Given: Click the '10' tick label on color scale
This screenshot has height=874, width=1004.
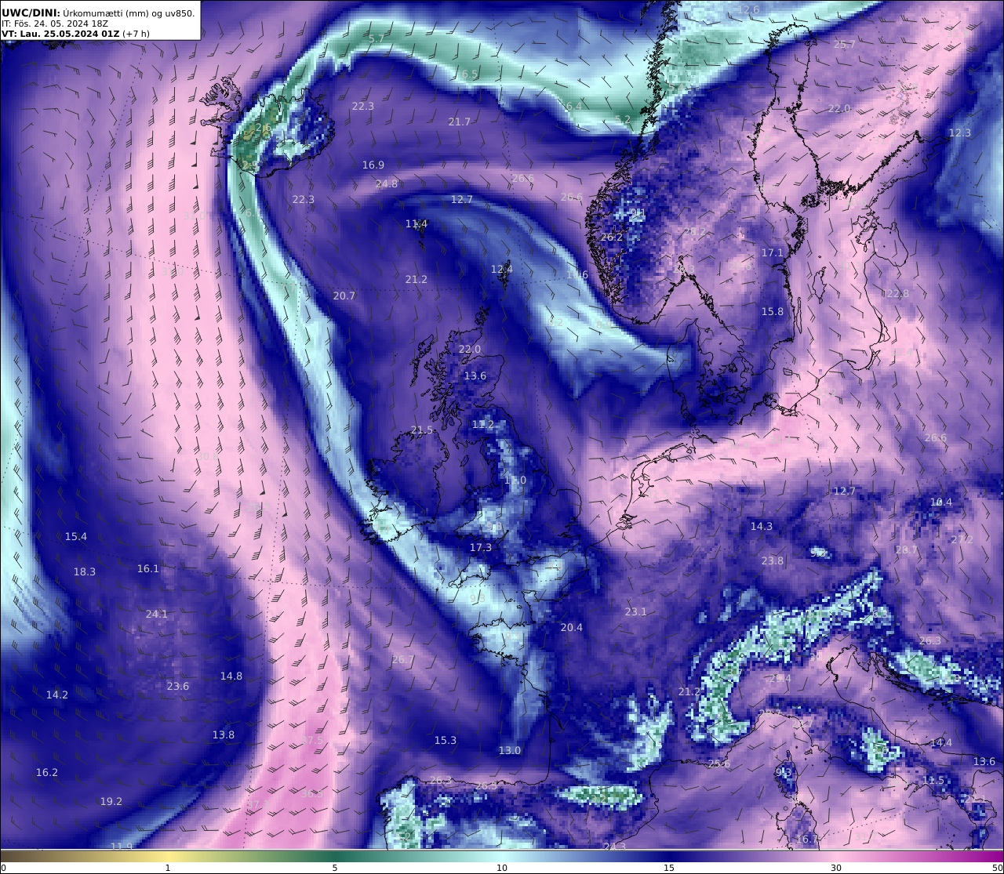Looking at the screenshot, I should [x=502, y=868].
